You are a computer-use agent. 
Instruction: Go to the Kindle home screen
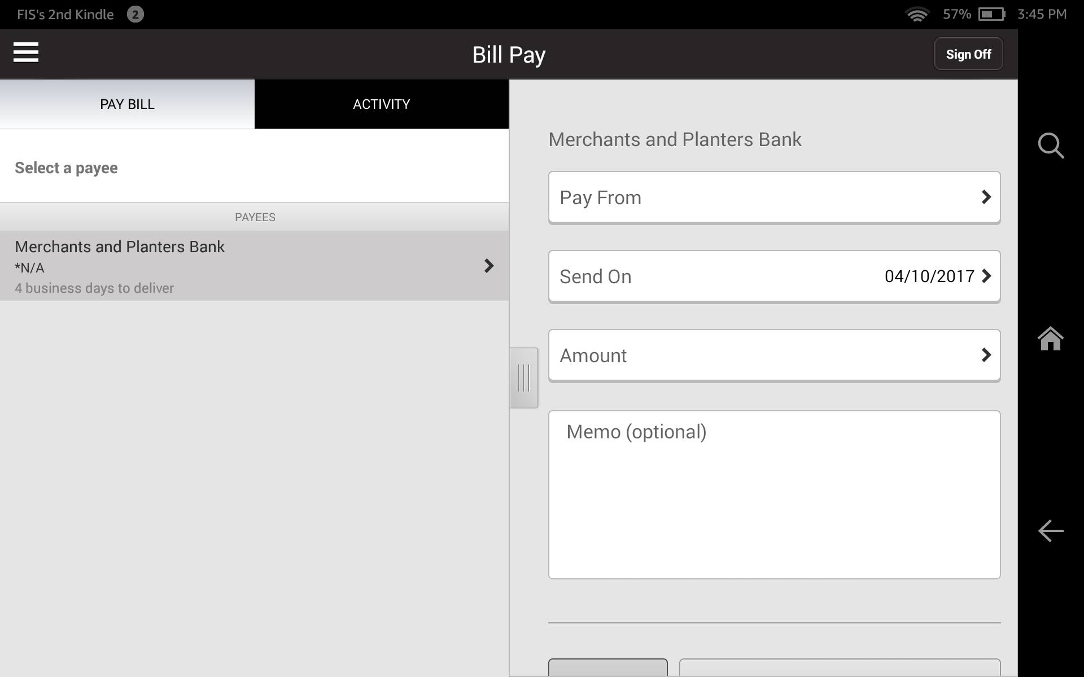1051,338
